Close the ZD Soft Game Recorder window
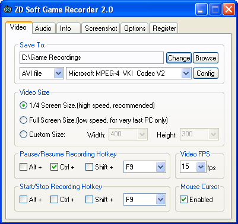Screen dimensions: 238x224 tap(229, 9)
